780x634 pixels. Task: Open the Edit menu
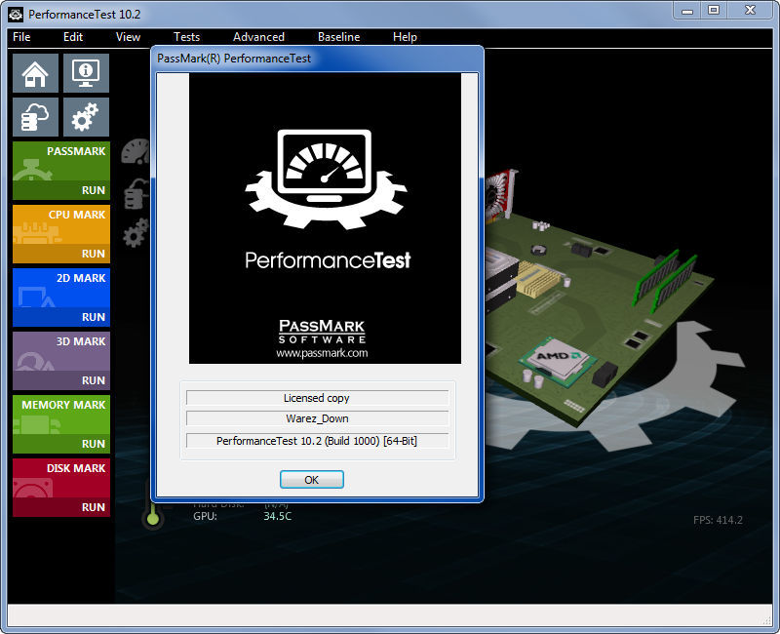pos(72,37)
